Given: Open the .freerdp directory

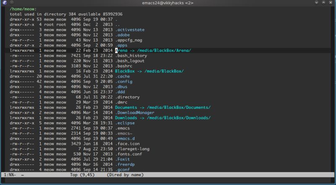Looking at the screenshot, I should coord(125,164).
